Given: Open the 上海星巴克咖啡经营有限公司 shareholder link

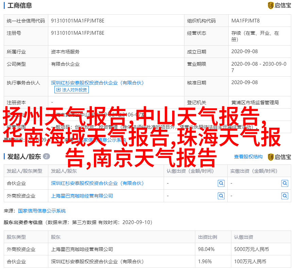Looking at the screenshot, I should [x=82, y=196].
